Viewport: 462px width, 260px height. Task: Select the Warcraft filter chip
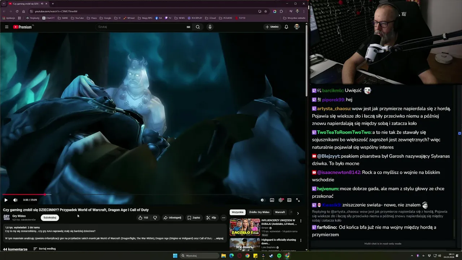[x=280, y=212]
